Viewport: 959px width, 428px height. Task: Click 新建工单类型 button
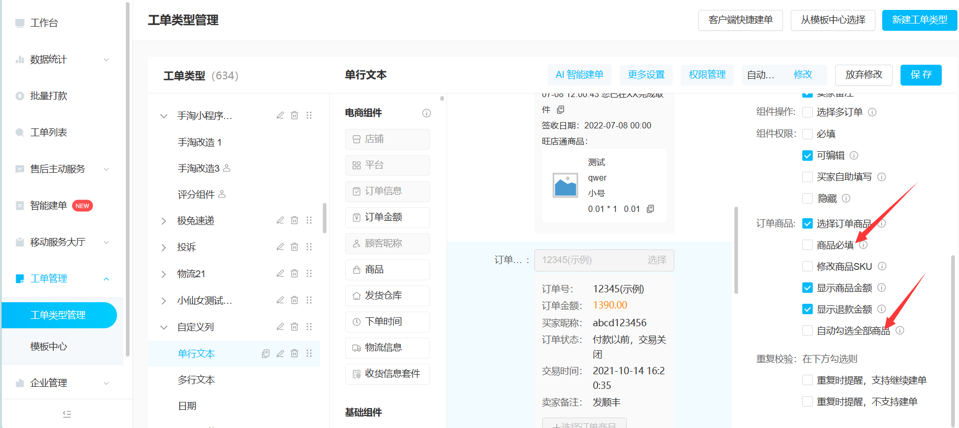919,20
